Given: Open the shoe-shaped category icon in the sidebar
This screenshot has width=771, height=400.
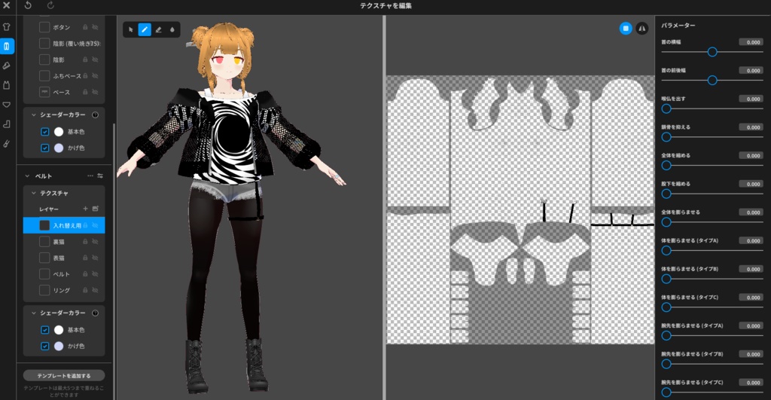Looking at the screenshot, I should [6, 66].
